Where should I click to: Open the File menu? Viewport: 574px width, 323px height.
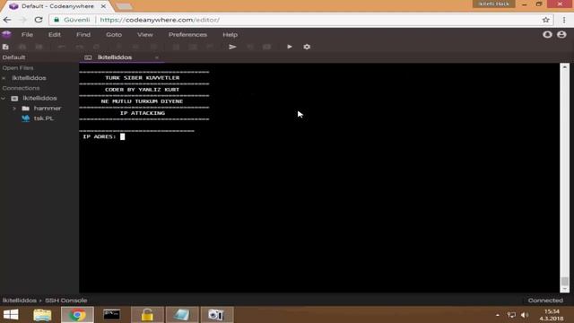(x=27, y=34)
